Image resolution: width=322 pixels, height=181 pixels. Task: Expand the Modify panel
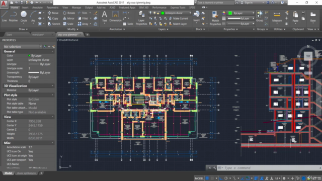click(x=72, y=29)
